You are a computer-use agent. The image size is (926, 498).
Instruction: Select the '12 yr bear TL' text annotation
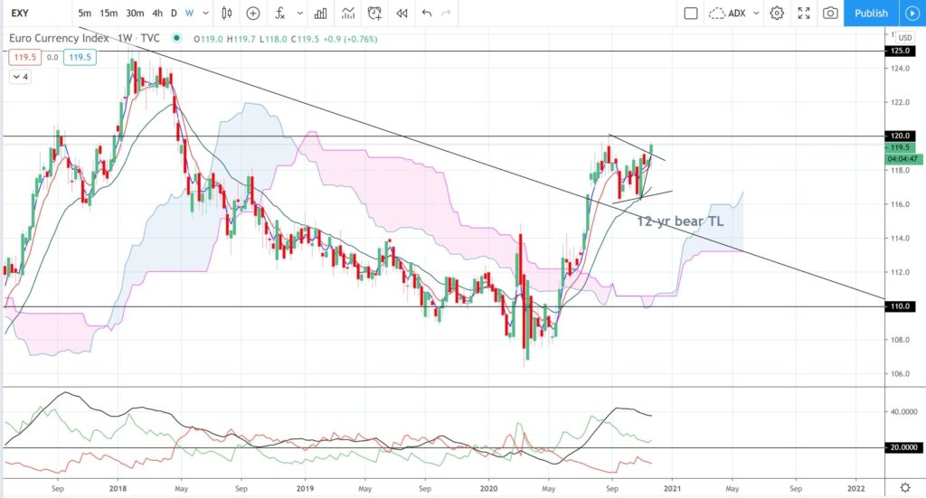pyautogui.click(x=680, y=221)
